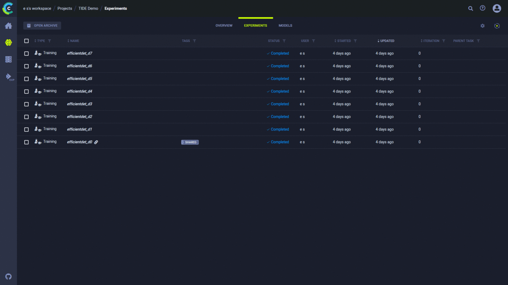This screenshot has width=508, height=285.
Task: Click the user cell of efficientdet_d2
Action: point(302,117)
